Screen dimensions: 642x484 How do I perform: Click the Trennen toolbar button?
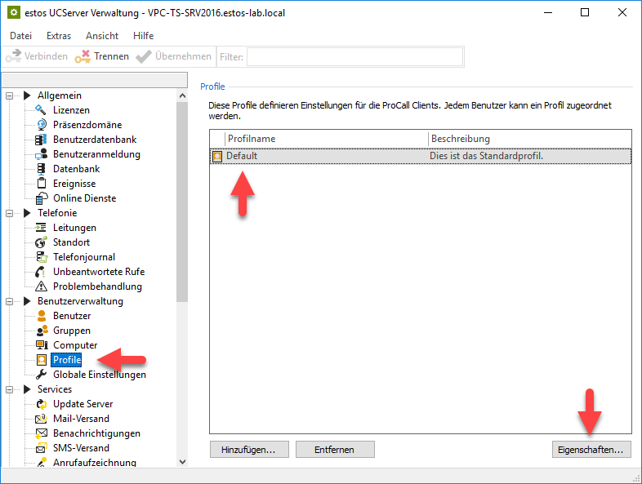102,56
